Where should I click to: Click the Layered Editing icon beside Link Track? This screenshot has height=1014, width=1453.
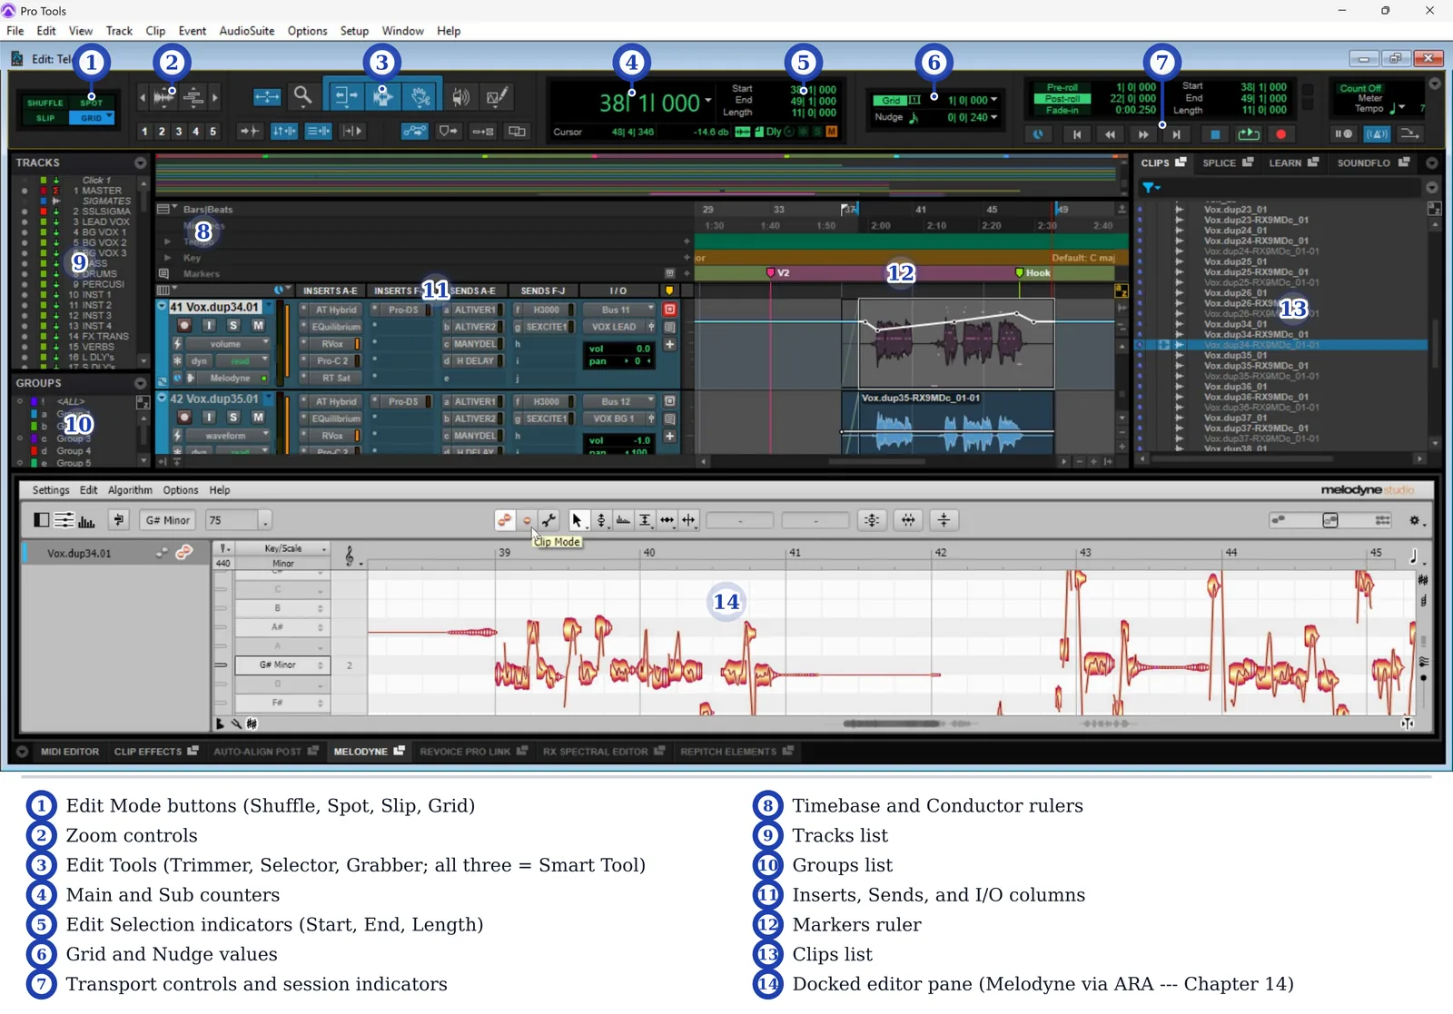coord(517,132)
